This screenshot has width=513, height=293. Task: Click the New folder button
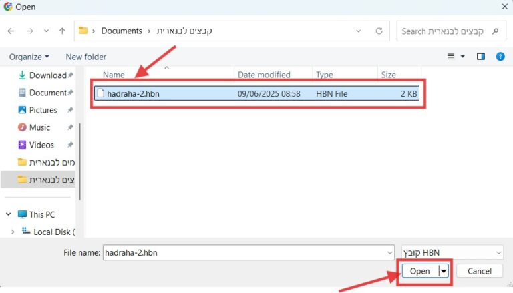85,57
